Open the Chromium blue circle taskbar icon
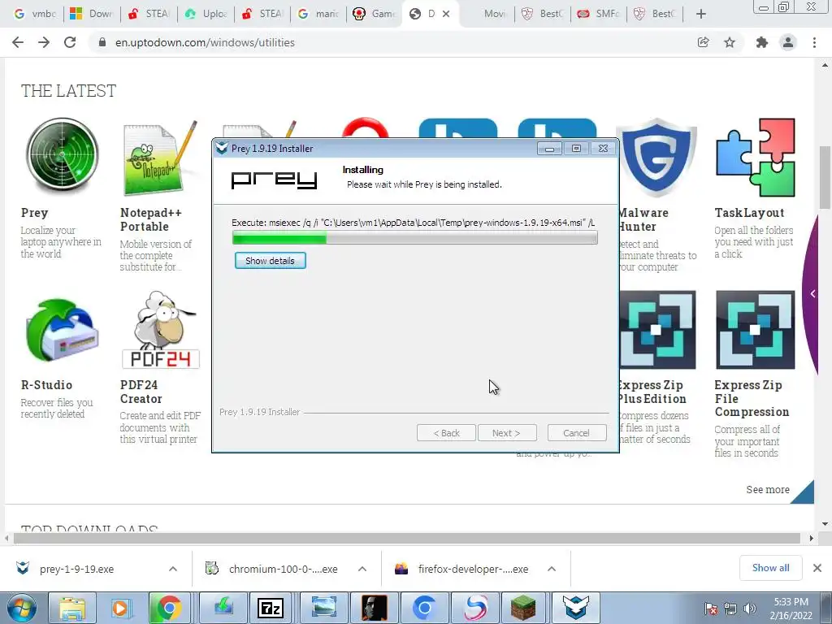 point(424,608)
